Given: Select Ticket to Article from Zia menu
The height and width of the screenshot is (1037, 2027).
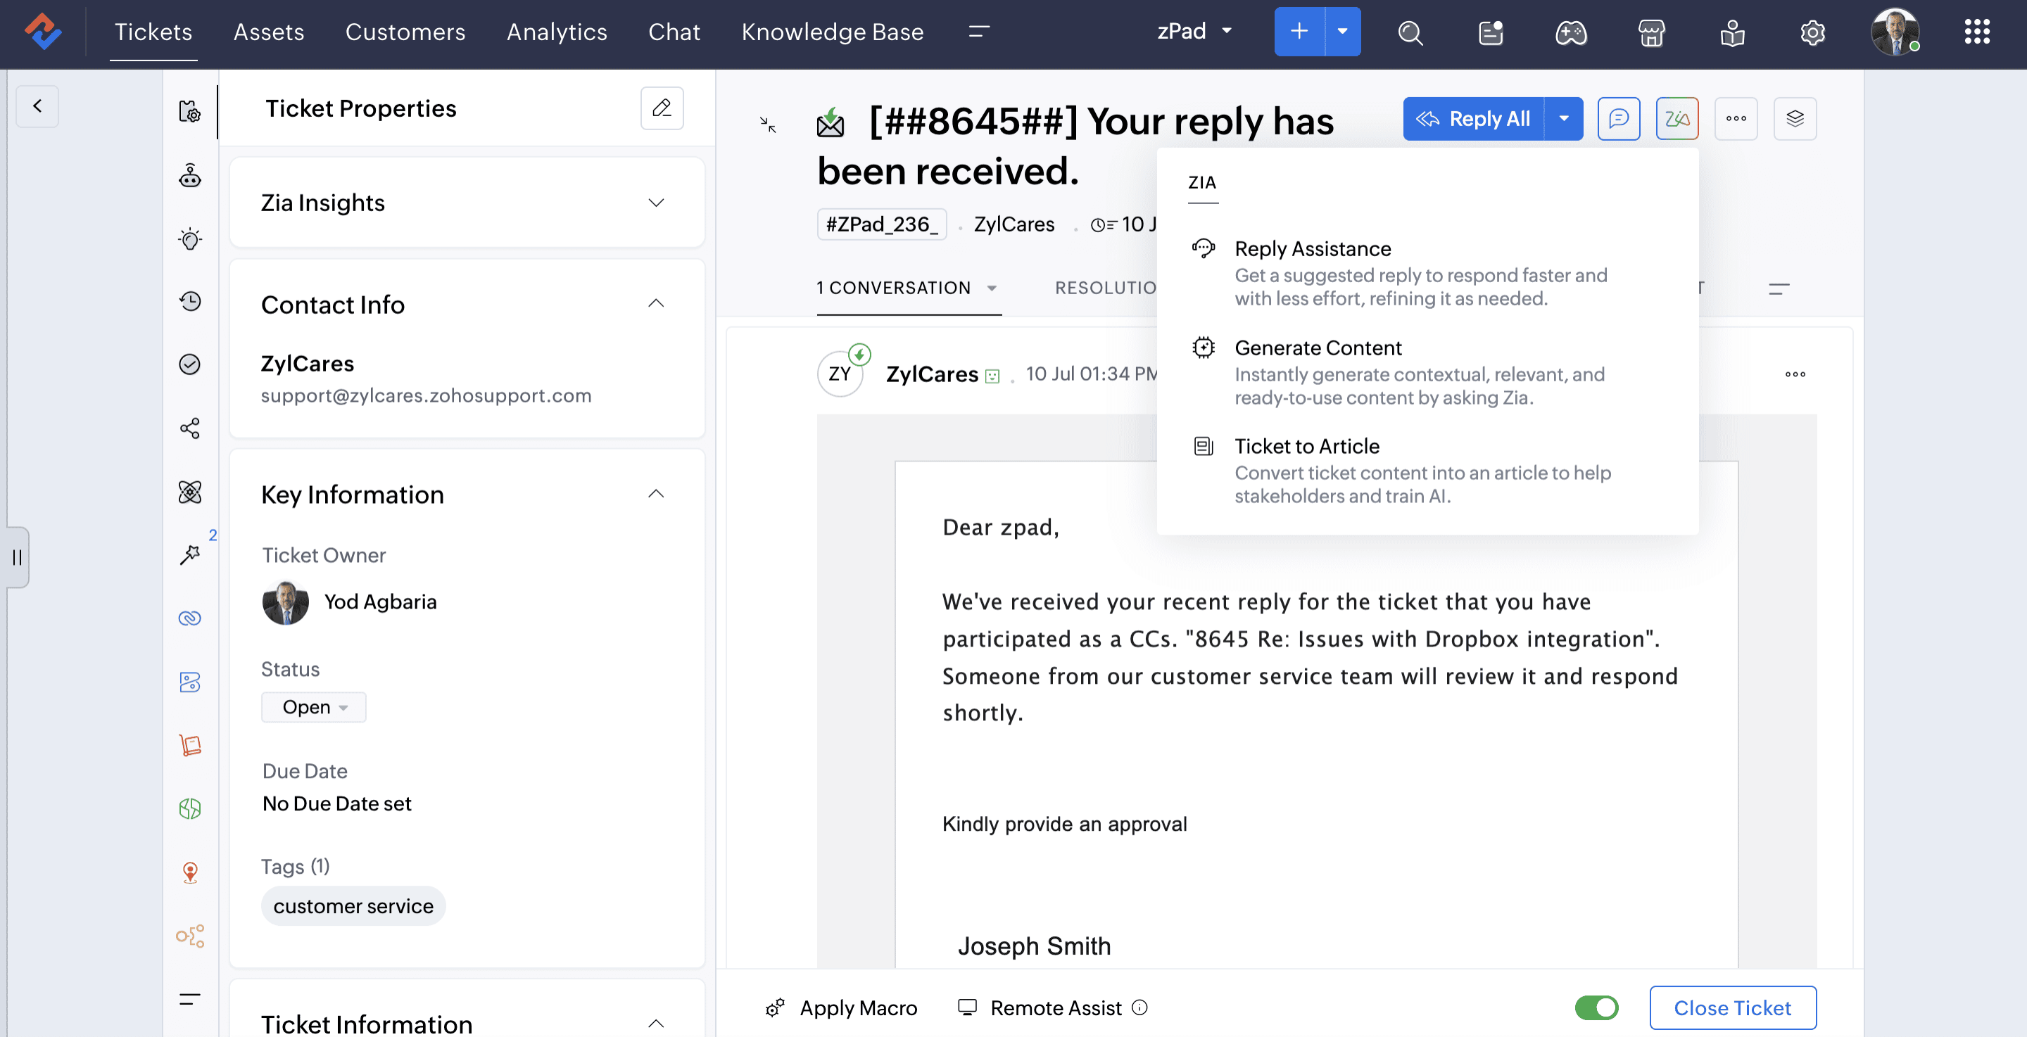Looking at the screenshot, I should tap(1427, 470).
